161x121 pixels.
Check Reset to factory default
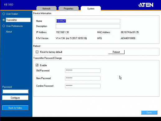pyautogui.click(x=37, y=52)
